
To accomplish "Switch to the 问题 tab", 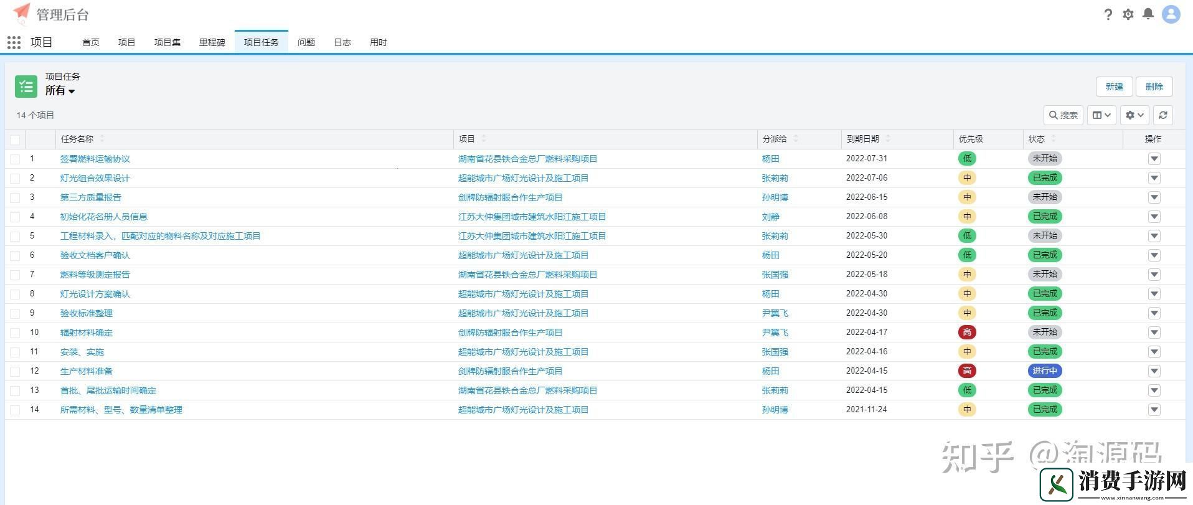I will click(306, 42).
